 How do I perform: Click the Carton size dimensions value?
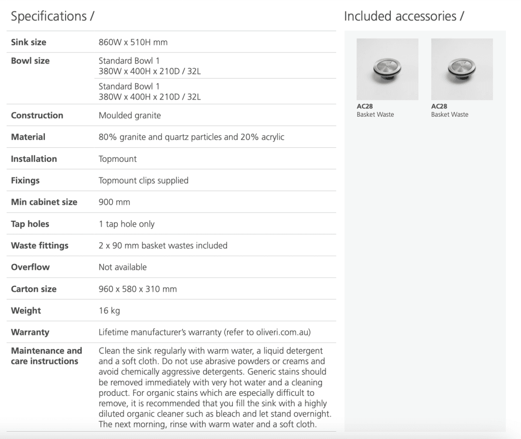tap(138, 289)
